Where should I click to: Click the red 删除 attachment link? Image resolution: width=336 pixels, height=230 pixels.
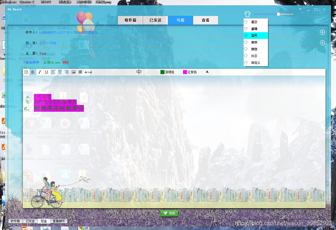coord(66,62)
